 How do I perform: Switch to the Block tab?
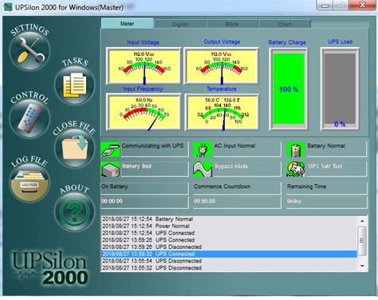pos(232,24)
